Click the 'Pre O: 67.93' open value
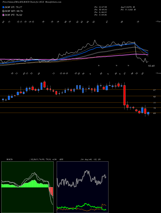 [100, 7]
